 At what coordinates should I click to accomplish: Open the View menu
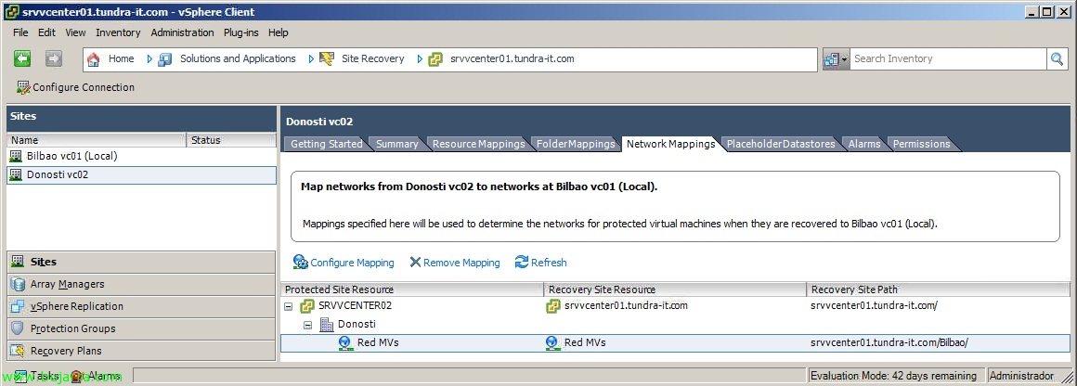(x=75, y=32)
